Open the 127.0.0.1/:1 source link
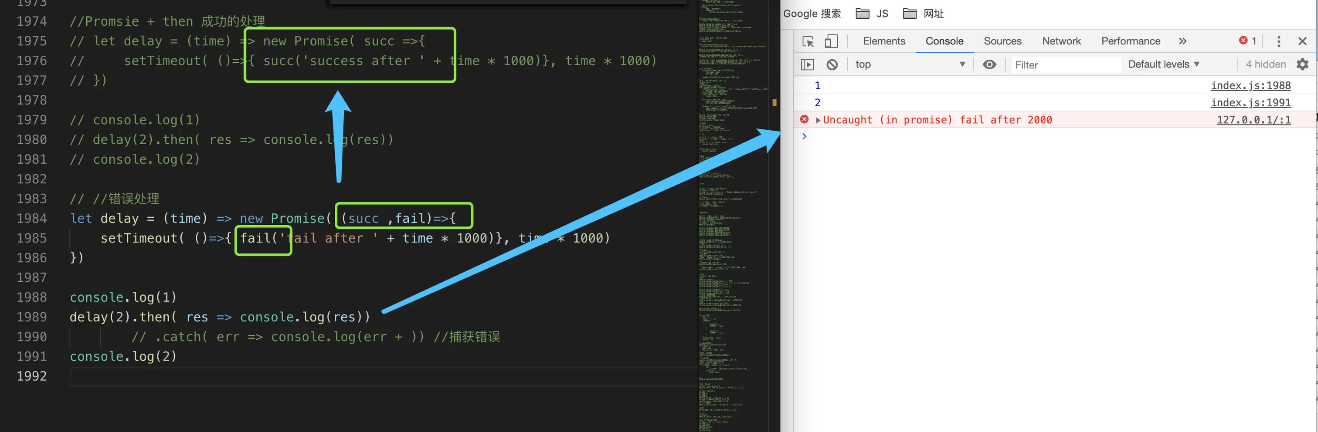 [1253, 120]
